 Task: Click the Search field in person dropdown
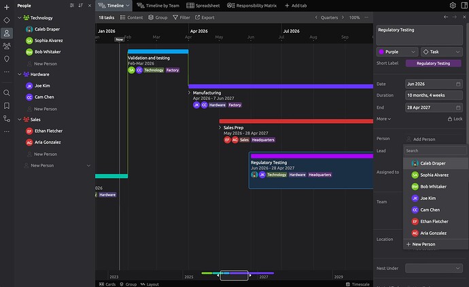(435, 151)
